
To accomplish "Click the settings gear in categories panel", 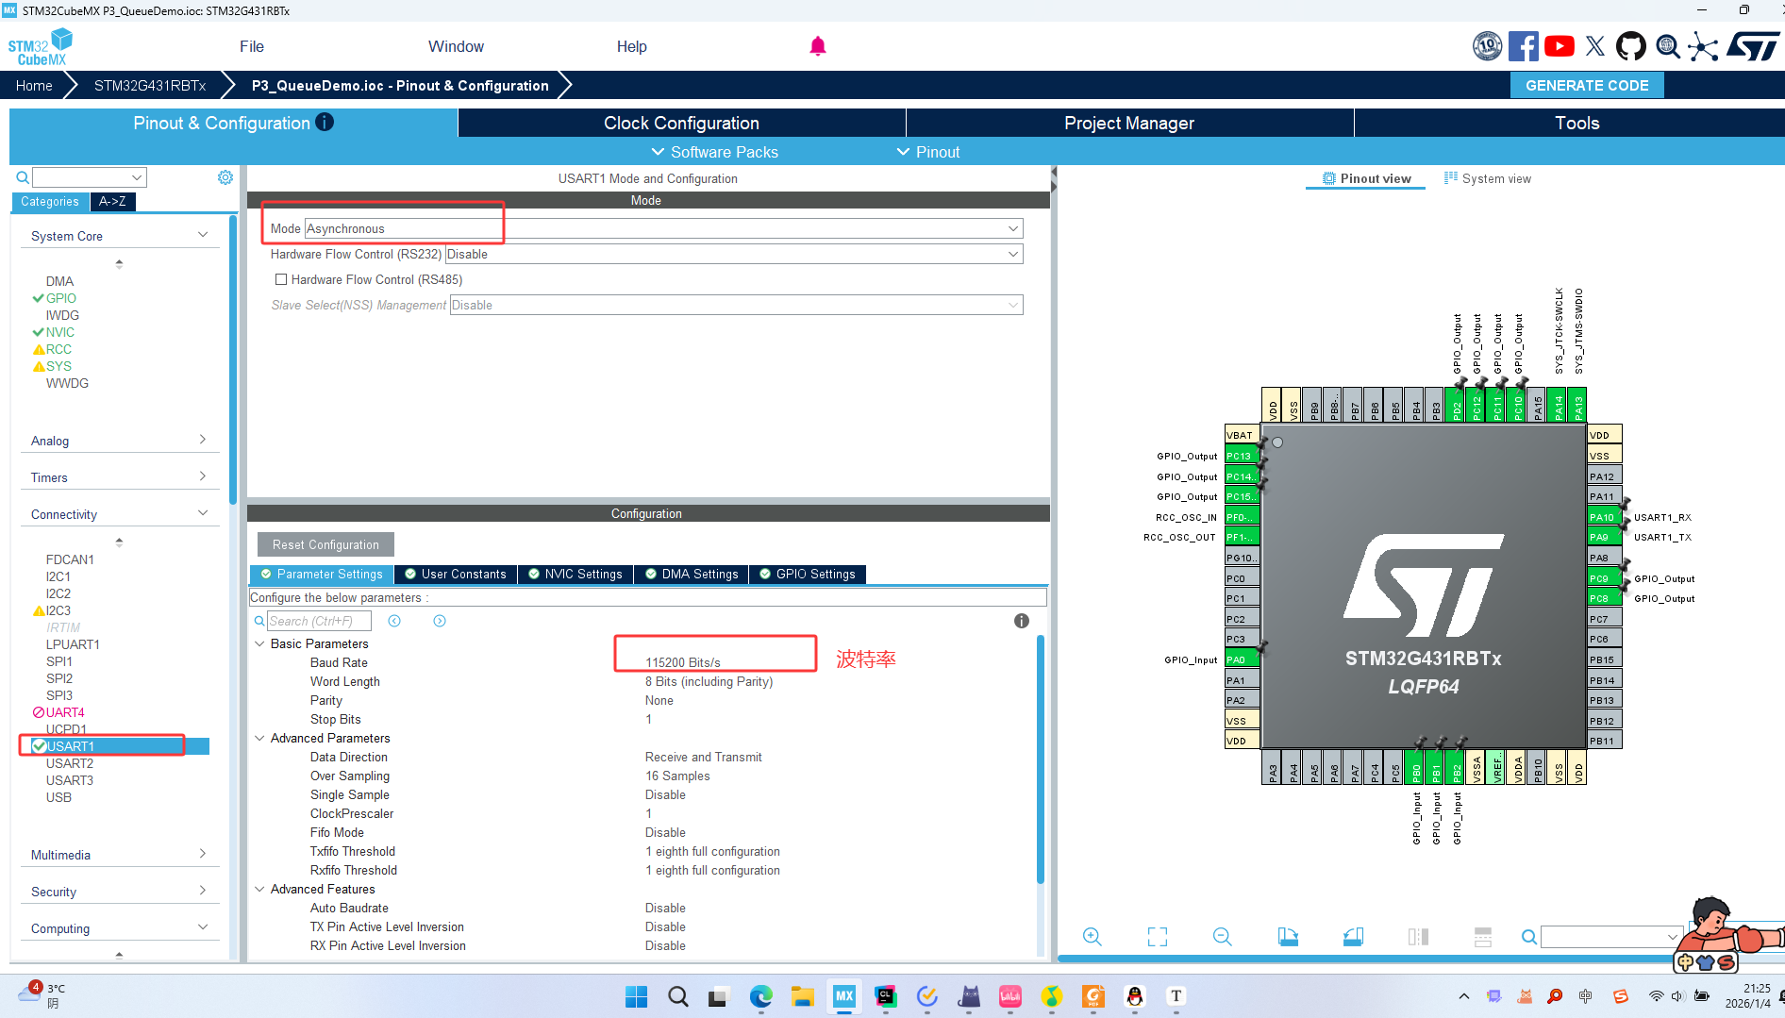I will coord(225,177).
